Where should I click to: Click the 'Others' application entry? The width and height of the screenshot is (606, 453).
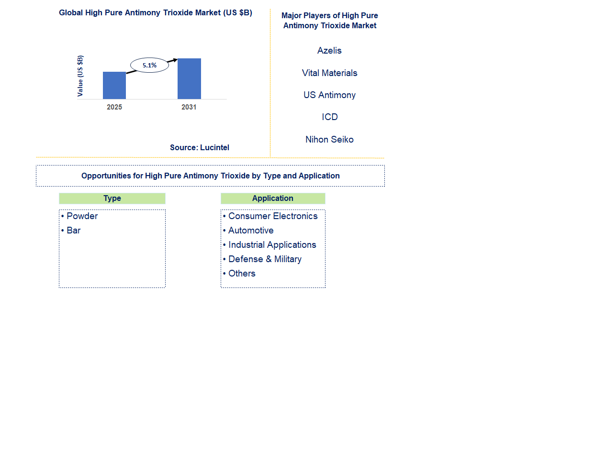point(242,274)
